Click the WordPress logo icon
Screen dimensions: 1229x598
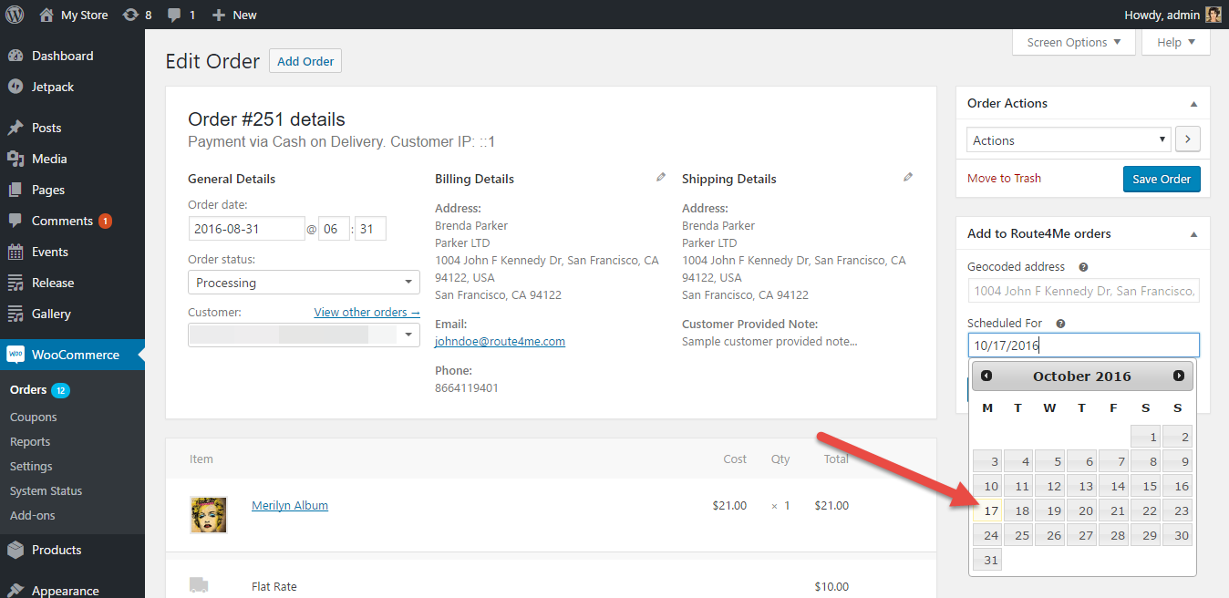[15, 15]
